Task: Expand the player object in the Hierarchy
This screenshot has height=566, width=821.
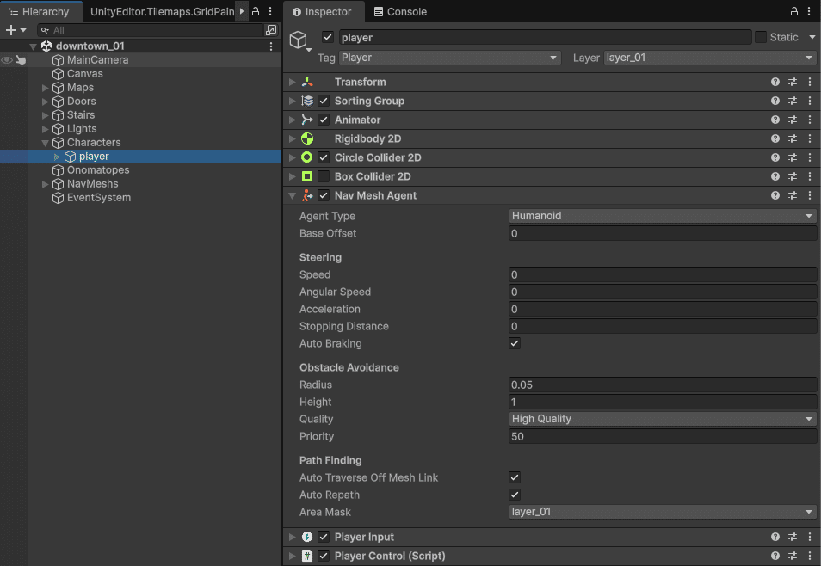Action: pos(55,156)
